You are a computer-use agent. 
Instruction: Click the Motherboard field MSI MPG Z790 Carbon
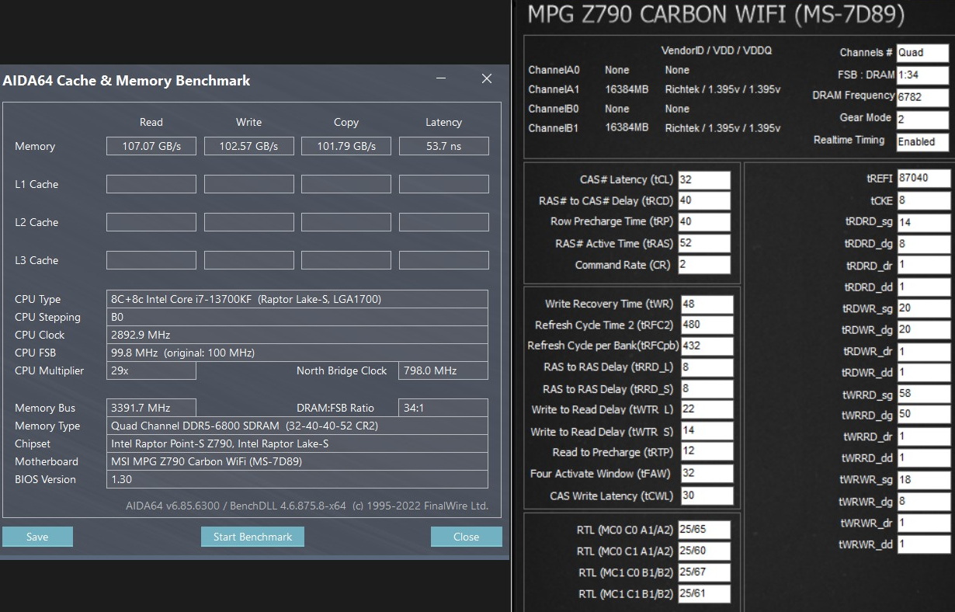pyautogui.click(x=297, y=461)
